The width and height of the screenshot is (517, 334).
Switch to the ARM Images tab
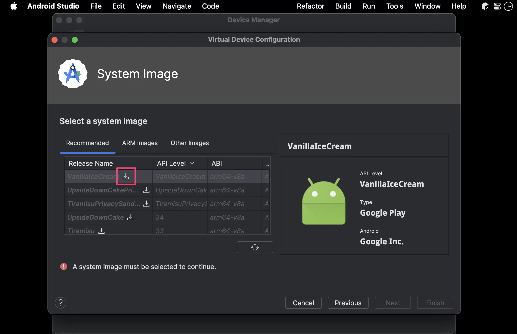point(140,143)
